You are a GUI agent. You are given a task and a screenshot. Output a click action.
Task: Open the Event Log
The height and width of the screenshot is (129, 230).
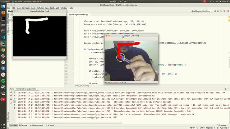pos(221,125)
